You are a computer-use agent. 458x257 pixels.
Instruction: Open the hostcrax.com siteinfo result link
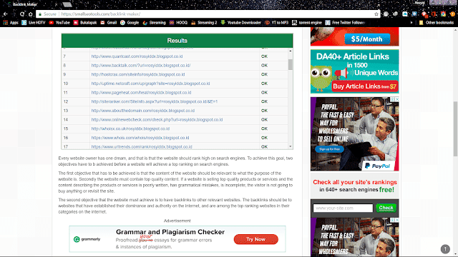tap(138, 74)
